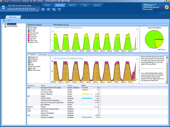This screenshot has height=127, width=170.
Task: Open the History navigation tab
Action: point(72,5)
